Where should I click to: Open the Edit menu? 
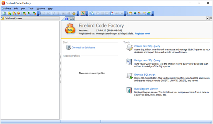pos(16,9)
